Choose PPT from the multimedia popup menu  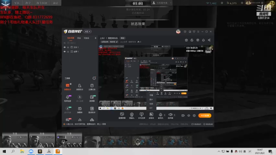151,108
